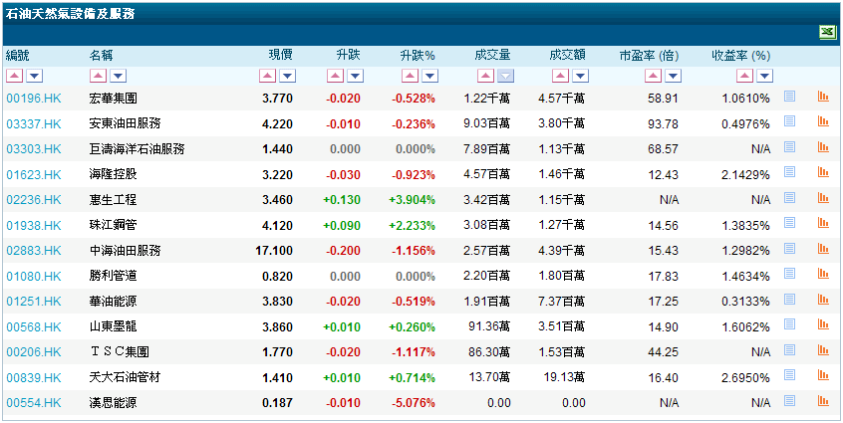View details icon for 中海油田服務
Screen dimensions: 843x423
(789, 249)
